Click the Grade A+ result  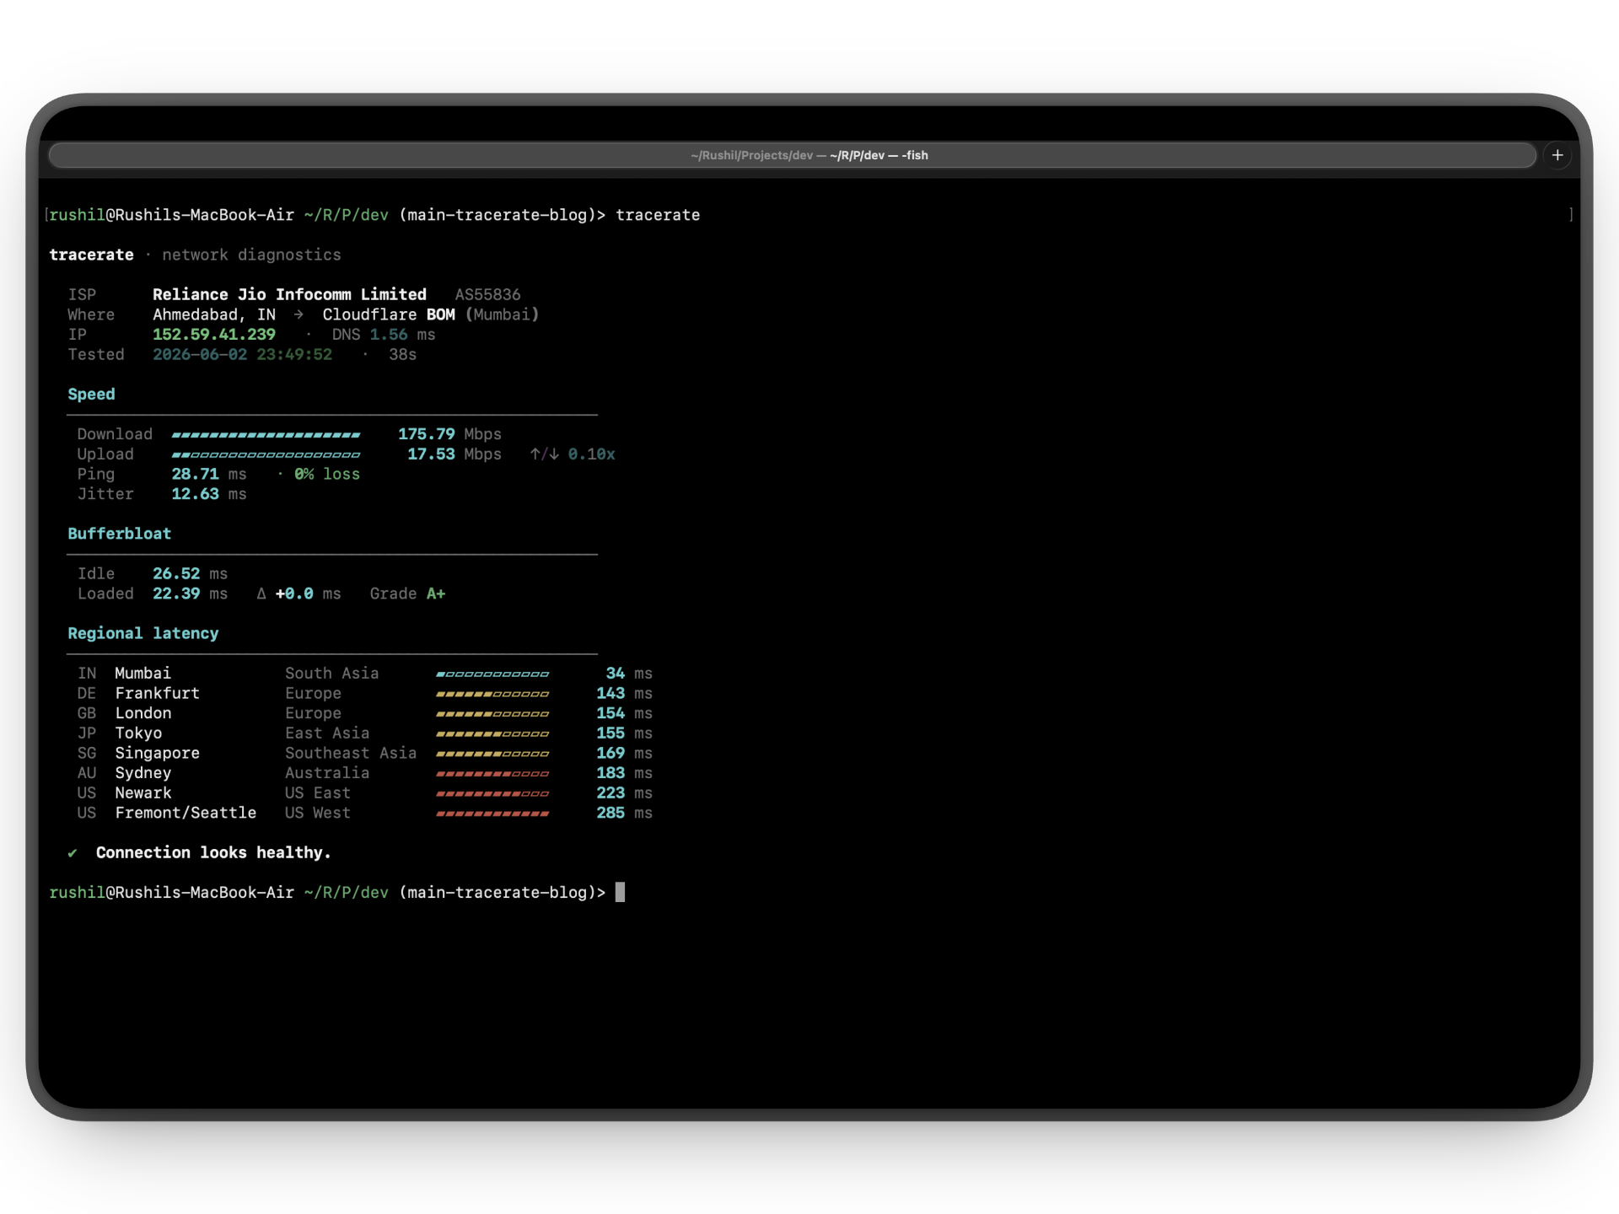(407, 594)
